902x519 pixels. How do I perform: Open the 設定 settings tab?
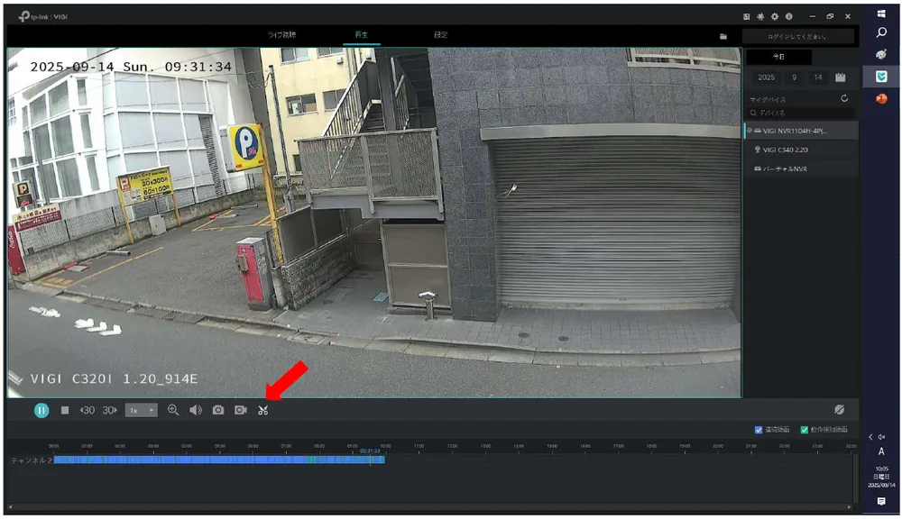click(x=441, y=34)
